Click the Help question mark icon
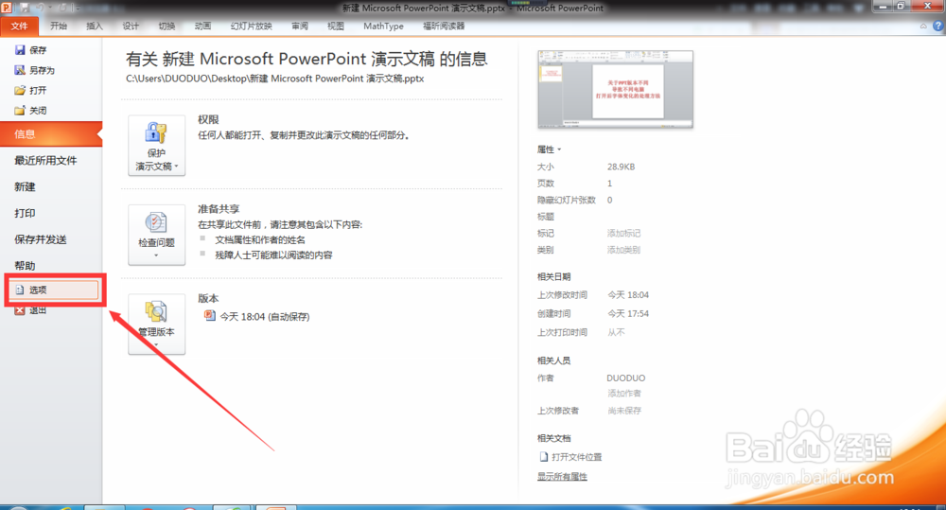The image size is (946, 510). (x=938, y=26)
